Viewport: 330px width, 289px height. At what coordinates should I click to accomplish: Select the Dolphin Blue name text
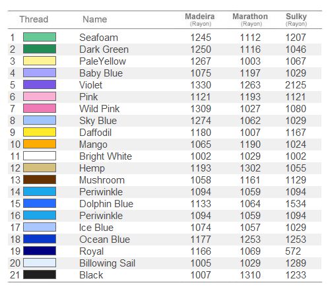[x=106, y=204]
